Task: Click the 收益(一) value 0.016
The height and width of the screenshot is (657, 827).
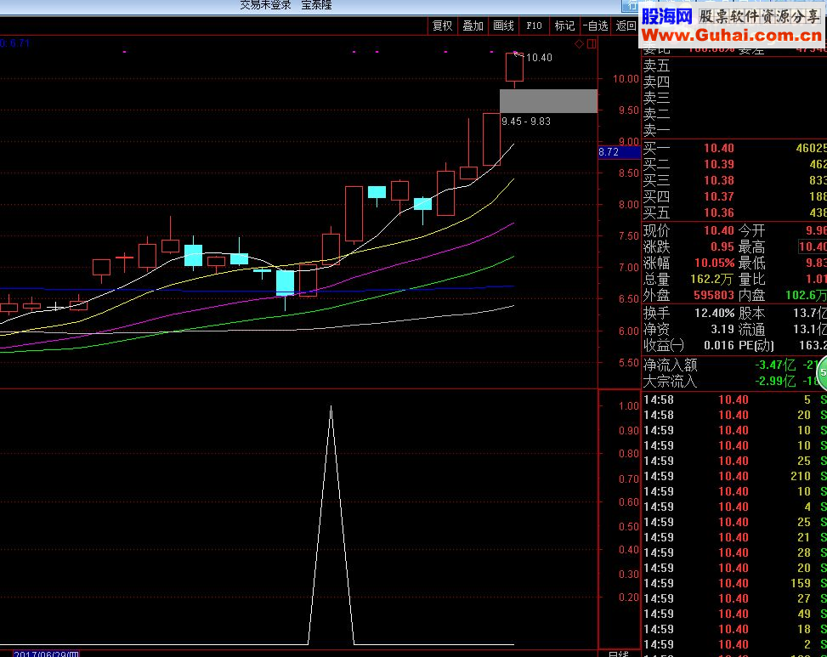Action: coord(719,345)
